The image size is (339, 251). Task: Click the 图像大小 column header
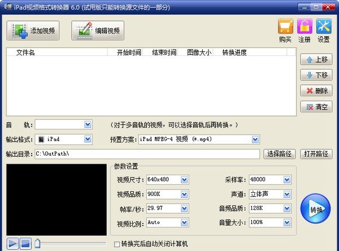pyautogui.click(x=195, y=52)
